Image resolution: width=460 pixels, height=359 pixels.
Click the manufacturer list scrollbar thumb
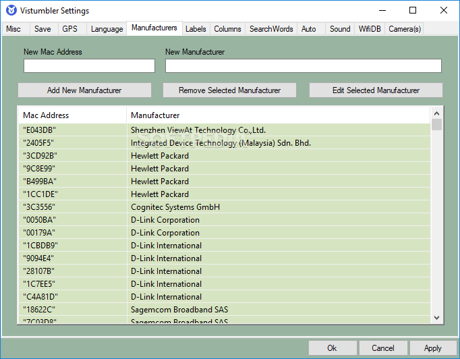click(436, 124)
